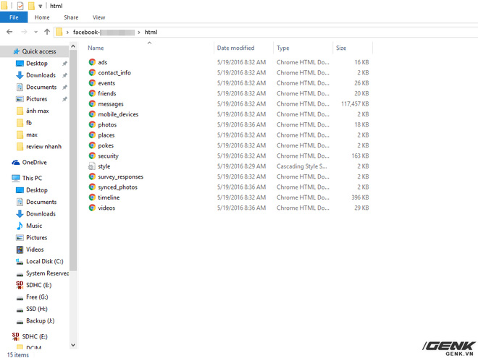
Task: Select the synced_photos file icon
Action: tap(92, 187)
